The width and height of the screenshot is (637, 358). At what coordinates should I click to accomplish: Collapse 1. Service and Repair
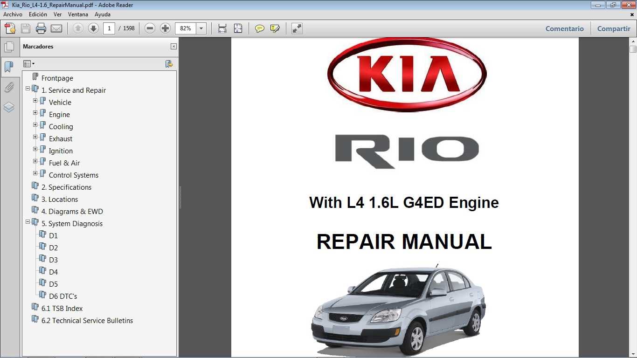point(28,88)
